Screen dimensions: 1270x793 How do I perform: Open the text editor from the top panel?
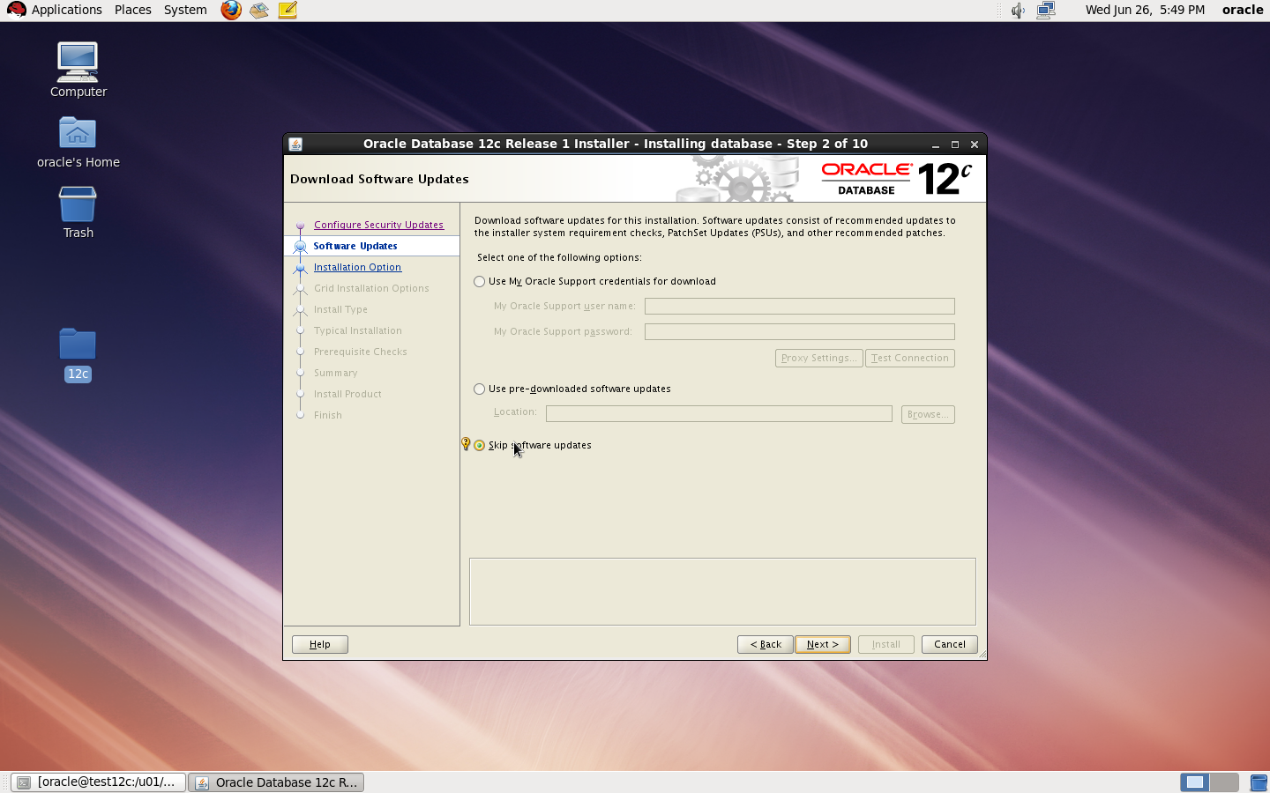(287, 10)
